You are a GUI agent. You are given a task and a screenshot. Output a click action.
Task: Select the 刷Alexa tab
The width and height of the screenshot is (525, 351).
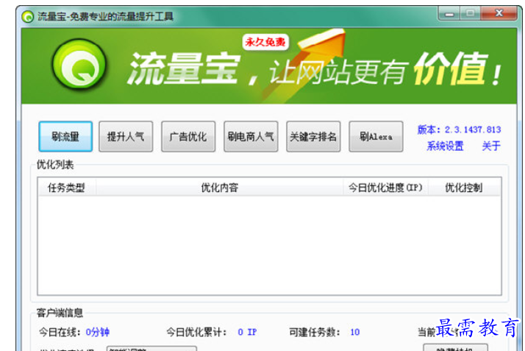click(376, 136)
